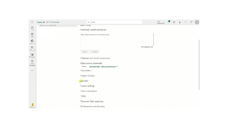Open the Workspaces sidebar icon
Screen dimensions: 228x128
click(x=32, y=55)
